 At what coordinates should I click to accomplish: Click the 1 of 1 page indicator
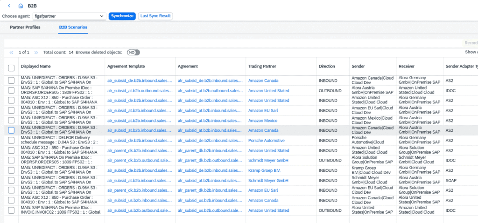[24, 52]
